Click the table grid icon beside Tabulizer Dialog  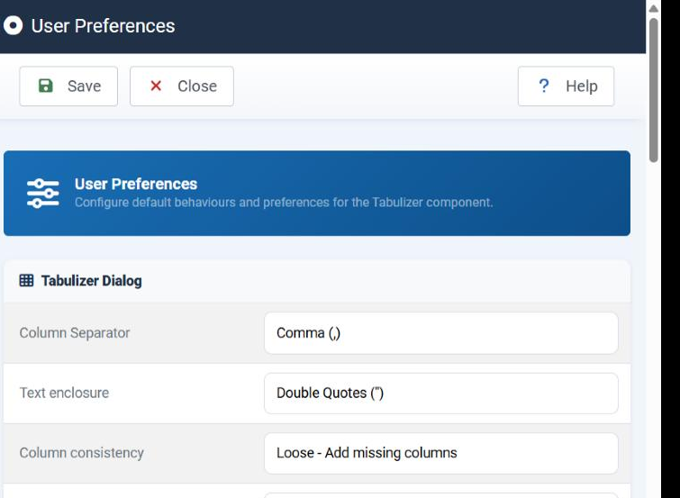(26, 281)
